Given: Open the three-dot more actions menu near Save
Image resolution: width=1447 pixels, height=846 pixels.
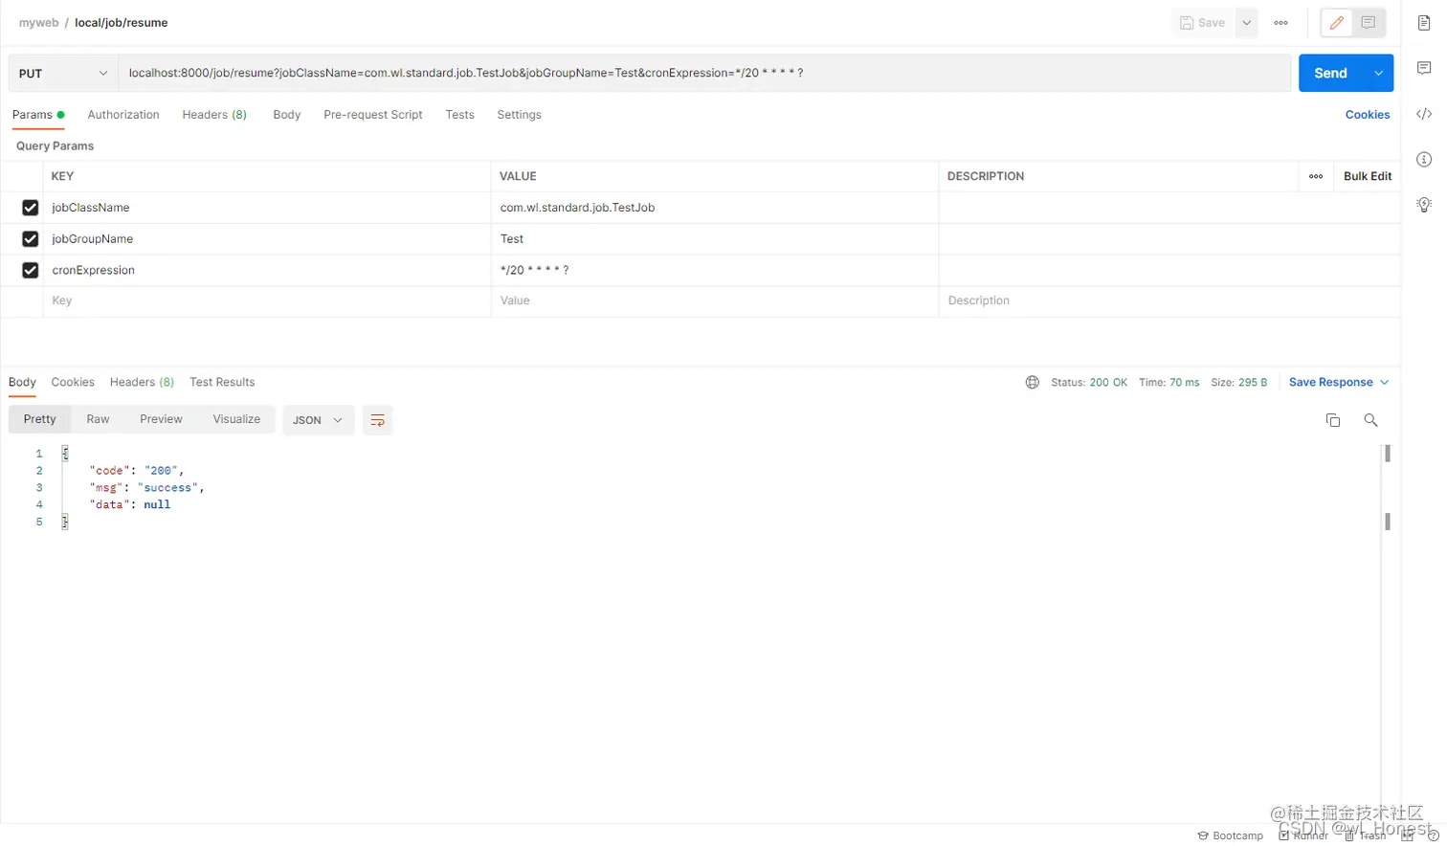Looking at the screenshot, I should [x=1280, y=23].
